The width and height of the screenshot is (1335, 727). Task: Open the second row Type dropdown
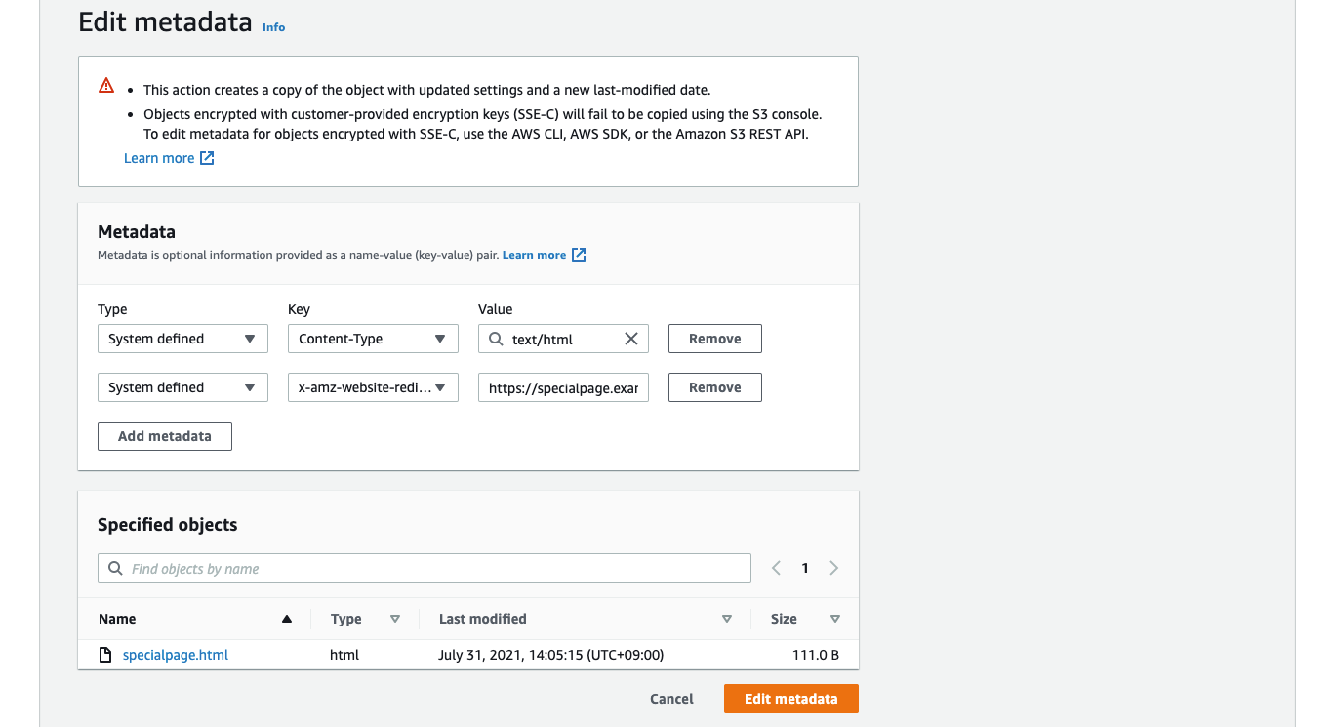(x=182, y=387)
